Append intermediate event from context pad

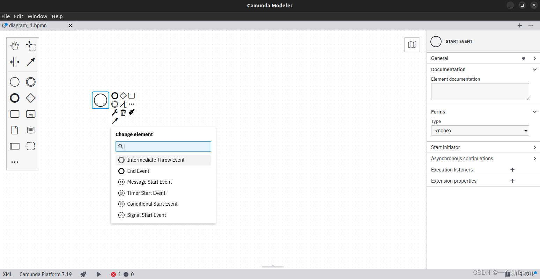point(115,104)
